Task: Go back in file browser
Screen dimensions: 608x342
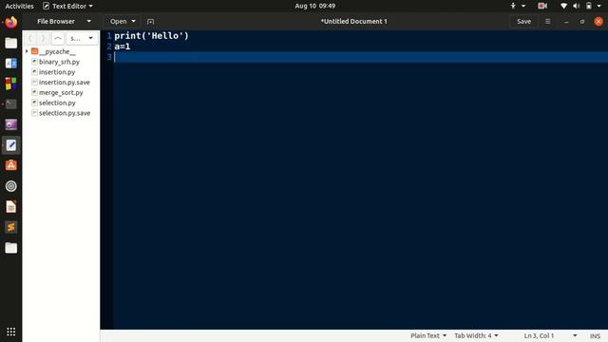Action: [31, 38]
